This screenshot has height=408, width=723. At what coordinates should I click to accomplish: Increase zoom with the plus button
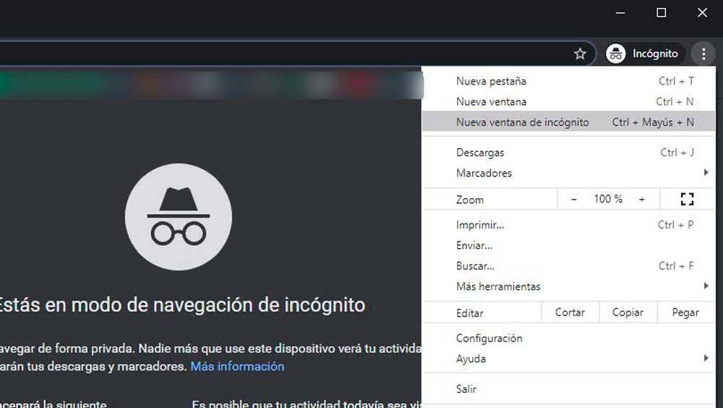click(x=641, y=199)
